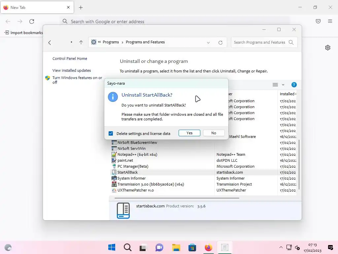Confirm uninstall with the Yes button
The height and width of the screenshot is (254, 338).
(189, 133)
